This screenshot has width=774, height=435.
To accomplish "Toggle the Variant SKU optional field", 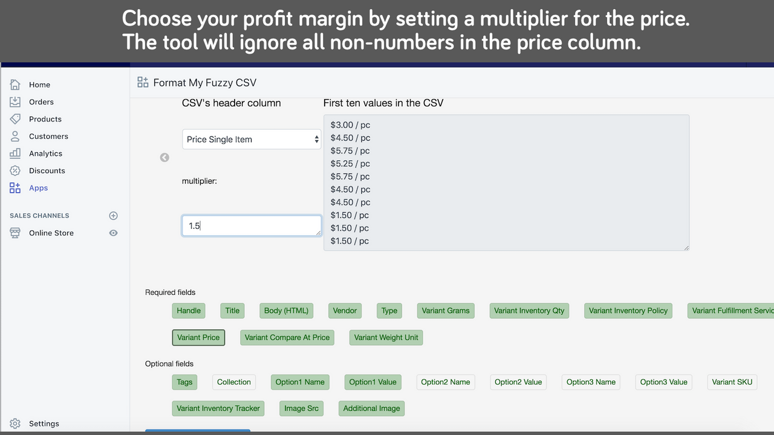I will [x=732, y=382].
